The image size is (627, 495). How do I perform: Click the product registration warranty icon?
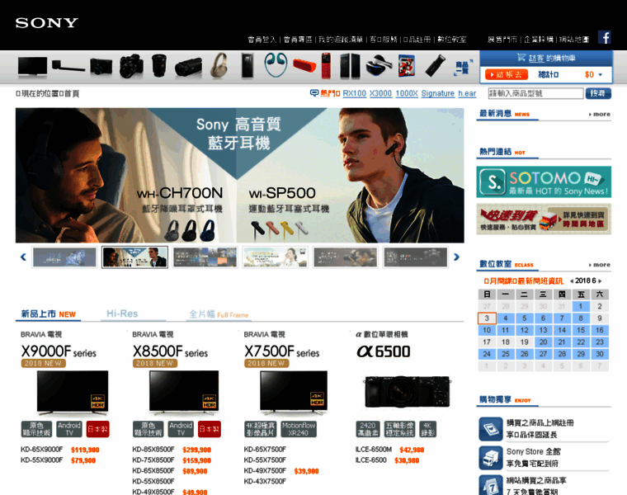pyautogui.click(x=491, y=429)
